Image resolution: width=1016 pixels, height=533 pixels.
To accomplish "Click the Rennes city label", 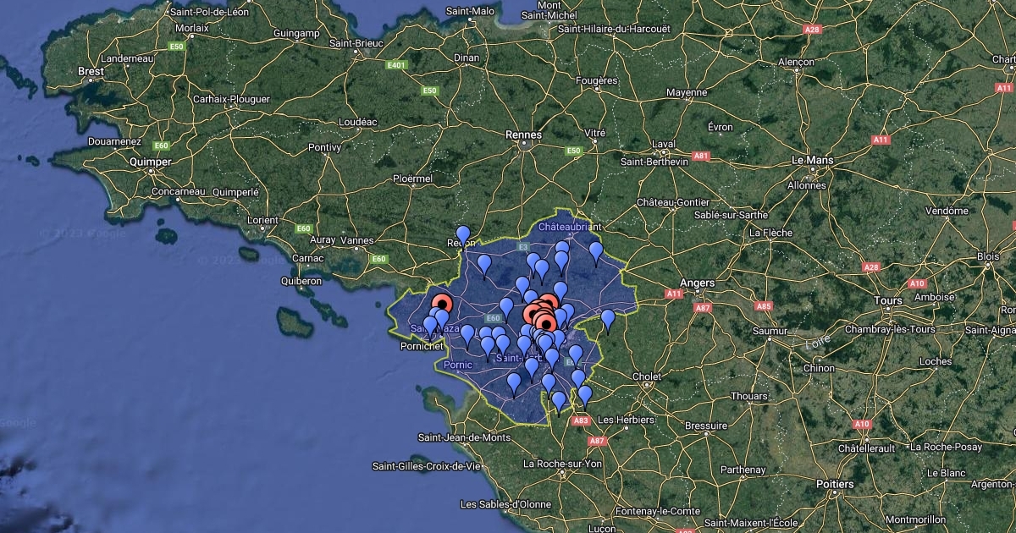I will point(522,135).
